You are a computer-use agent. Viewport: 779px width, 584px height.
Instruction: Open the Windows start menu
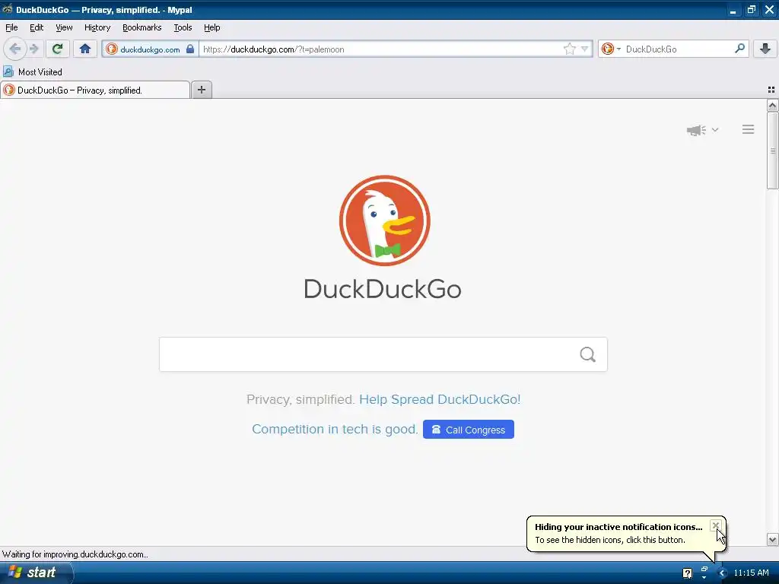[x=37, y=573]
